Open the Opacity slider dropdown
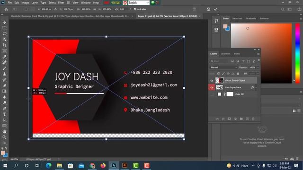Image resolution: width=303 pixels, height=170 pixels. coord(258,68)
